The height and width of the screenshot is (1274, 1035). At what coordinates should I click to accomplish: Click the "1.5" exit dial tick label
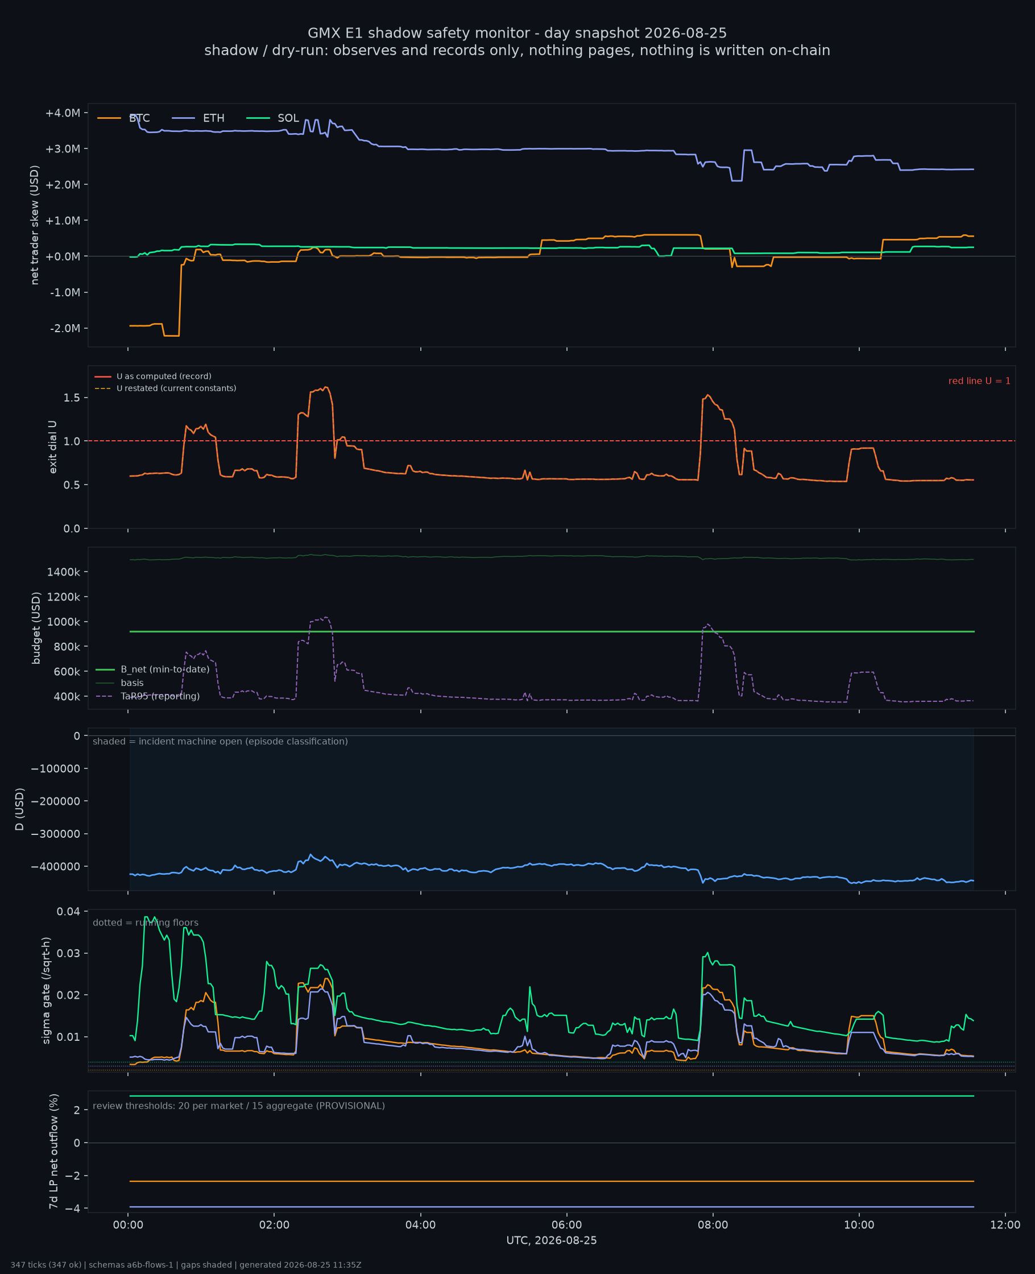click(72, 398)
